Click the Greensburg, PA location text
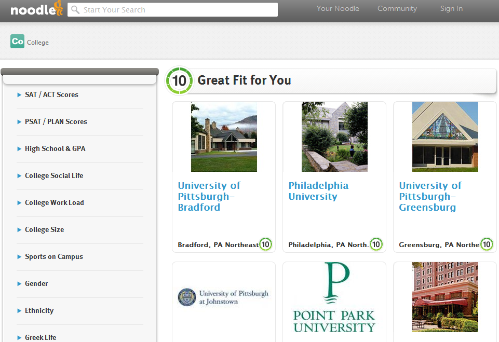The width and height of the screenshot is (499, 342). (439, 244)
